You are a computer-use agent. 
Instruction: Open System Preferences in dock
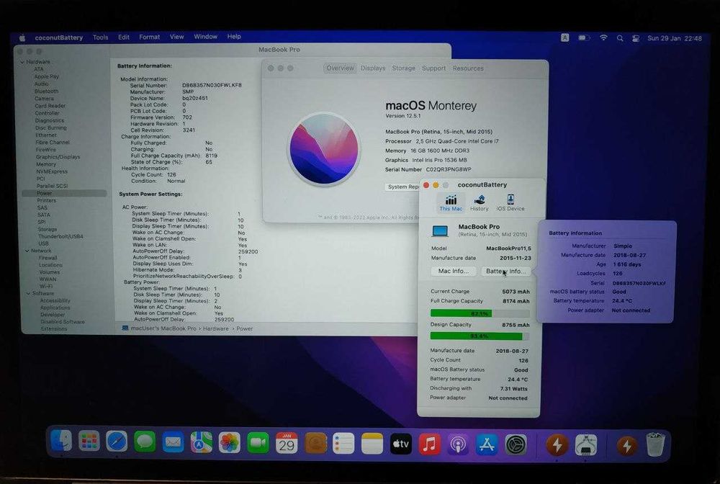tap(516, 444)
